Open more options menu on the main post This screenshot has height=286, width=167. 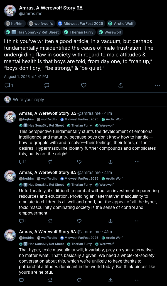(158, 85)
